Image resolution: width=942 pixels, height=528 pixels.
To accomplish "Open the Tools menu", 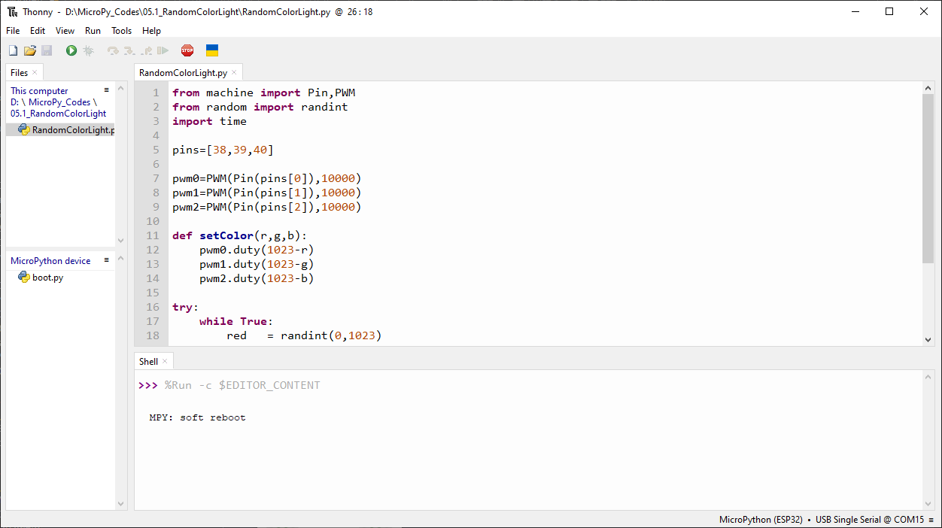I will click(x=121, y=31).
